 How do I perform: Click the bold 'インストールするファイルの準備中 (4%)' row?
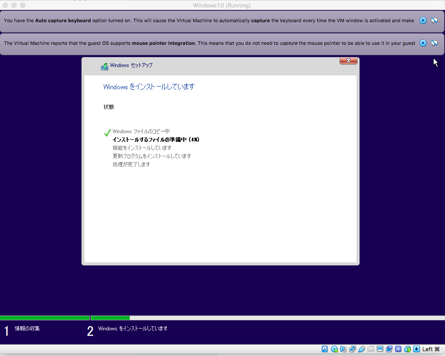[x=156, y=140]
